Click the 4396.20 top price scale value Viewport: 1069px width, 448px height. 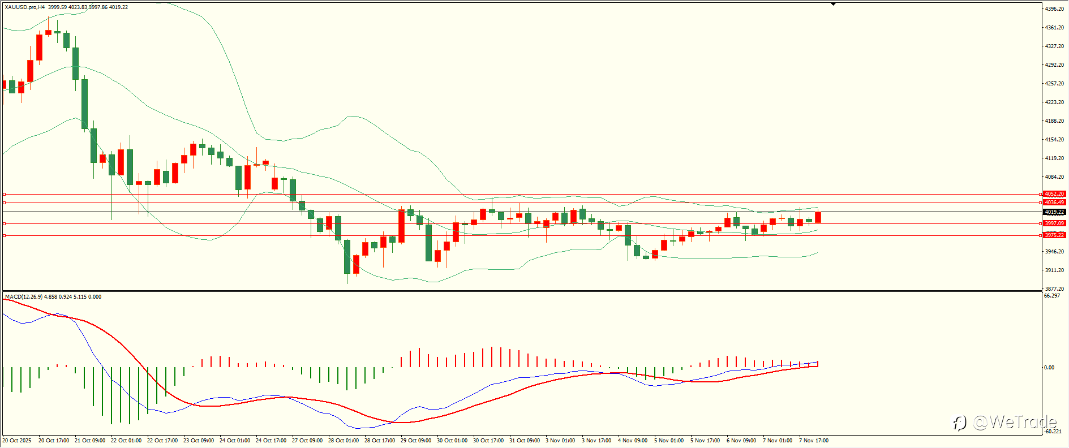coord(1055,9)
